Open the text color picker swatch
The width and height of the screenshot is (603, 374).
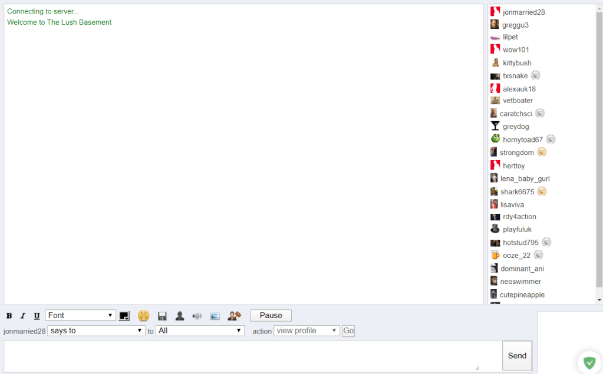pyautogui.click(x=124, y=316)
